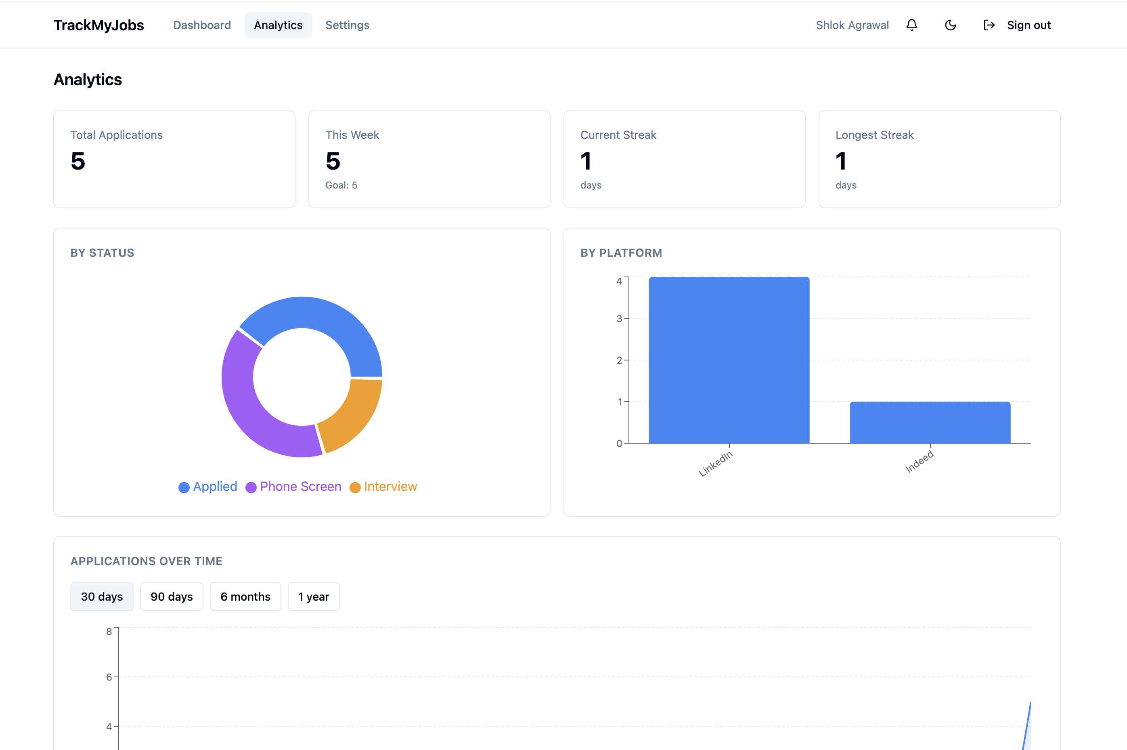Click the Indeed axis label
The height and width of the screenshot is (750, 1127).
coord(919,461)
